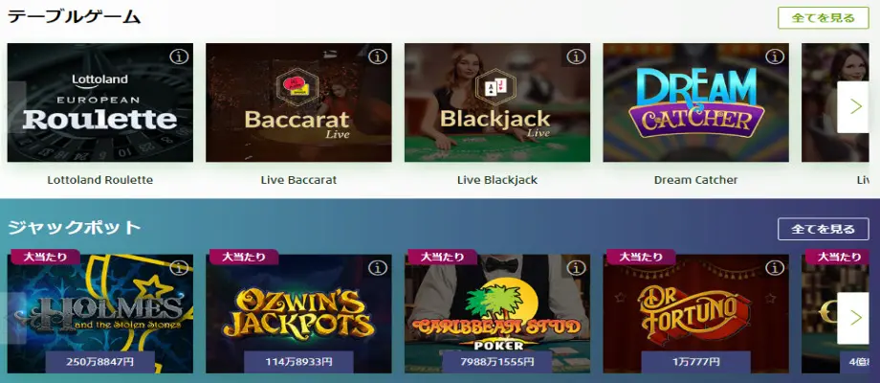Open info icon on Lottoland Roulette tile
Image resolution: width=880 pixels, height=383 pixels.
click(x=180, y=56)
